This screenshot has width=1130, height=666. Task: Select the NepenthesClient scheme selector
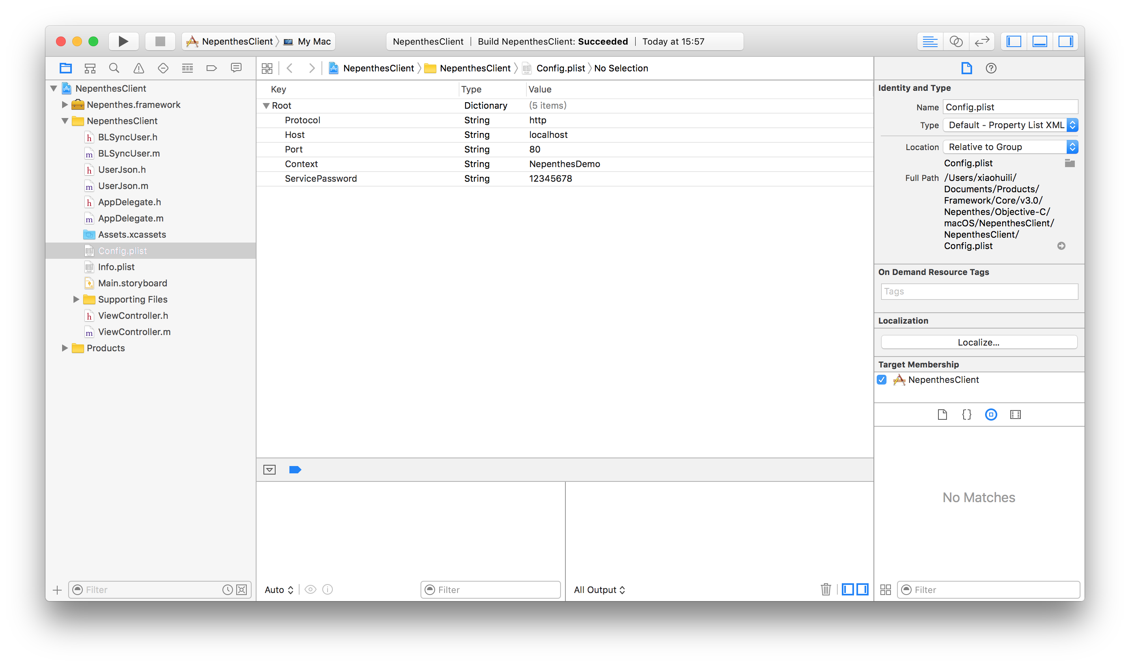(x=230, y=41)
